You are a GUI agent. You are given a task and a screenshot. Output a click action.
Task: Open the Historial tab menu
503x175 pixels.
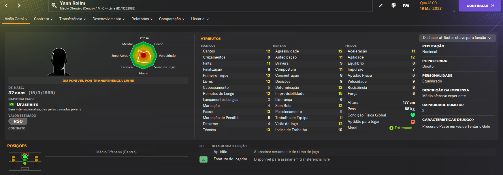(200, 19)
